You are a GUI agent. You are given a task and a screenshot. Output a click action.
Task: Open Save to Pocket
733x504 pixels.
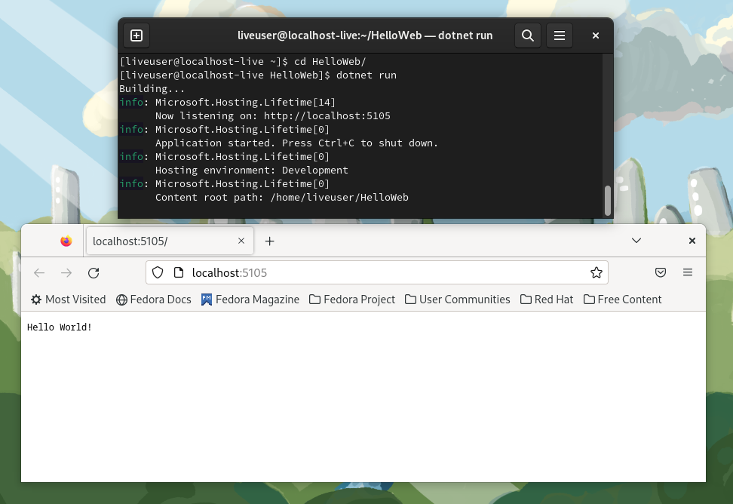[660, 272]
